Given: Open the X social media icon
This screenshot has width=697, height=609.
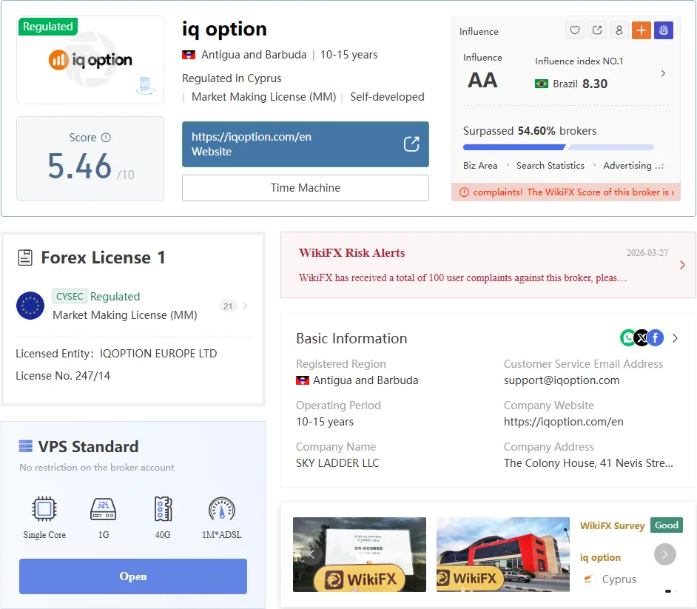Looking at the screenshot, I should coord(642,338).
